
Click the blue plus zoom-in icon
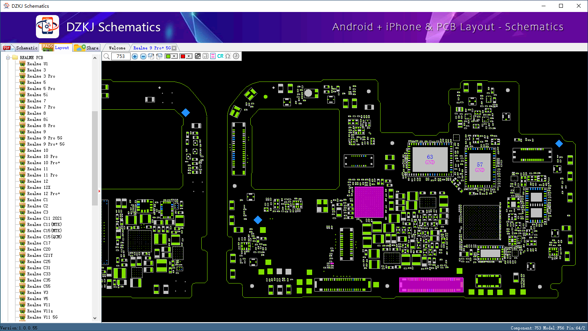tap(135, 56)
